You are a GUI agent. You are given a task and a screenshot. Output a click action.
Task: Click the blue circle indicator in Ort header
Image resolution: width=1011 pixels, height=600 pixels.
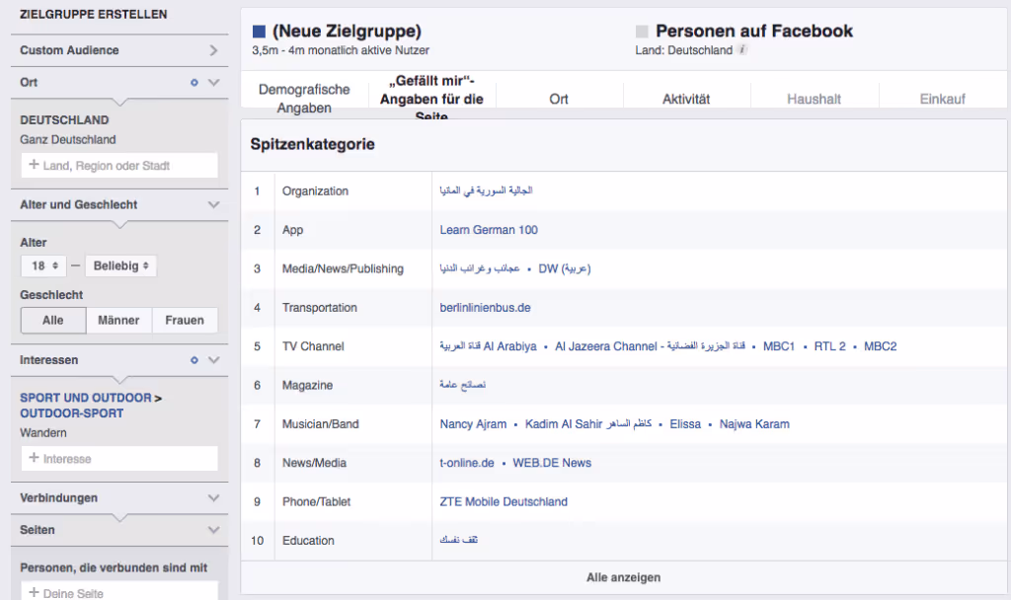coord(194,83)
